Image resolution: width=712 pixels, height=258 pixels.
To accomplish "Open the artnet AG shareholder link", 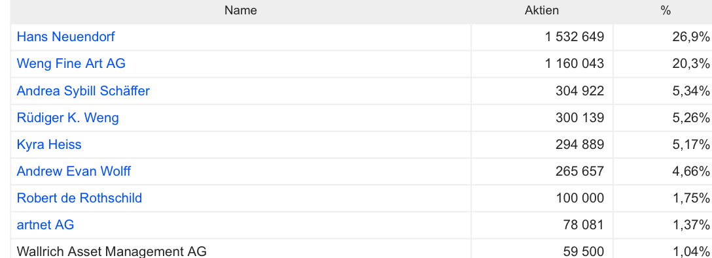I will pos(45,225).
